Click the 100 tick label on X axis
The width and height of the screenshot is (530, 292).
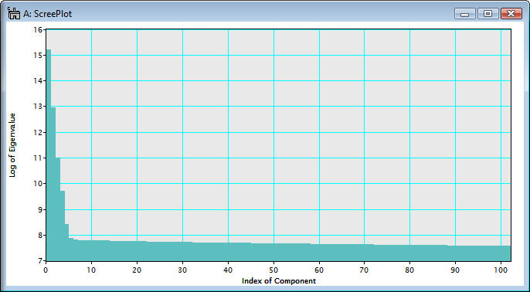tap(501, 270)
